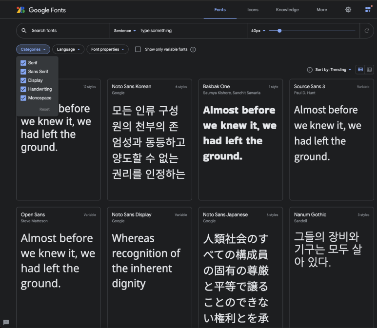This screenshot has width=377, height=328.
Task: Click 'Saumya Kishore, Sanchit Sawaria' author text
Action: pyautogui.click(x=232, y=93)
